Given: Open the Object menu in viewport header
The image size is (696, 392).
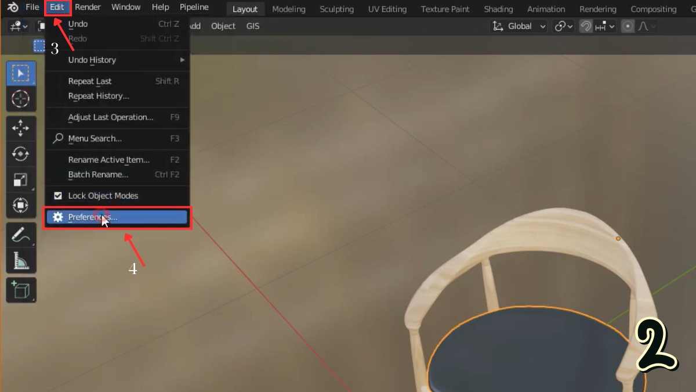Looking at the screenshot, I should (223, 26).
